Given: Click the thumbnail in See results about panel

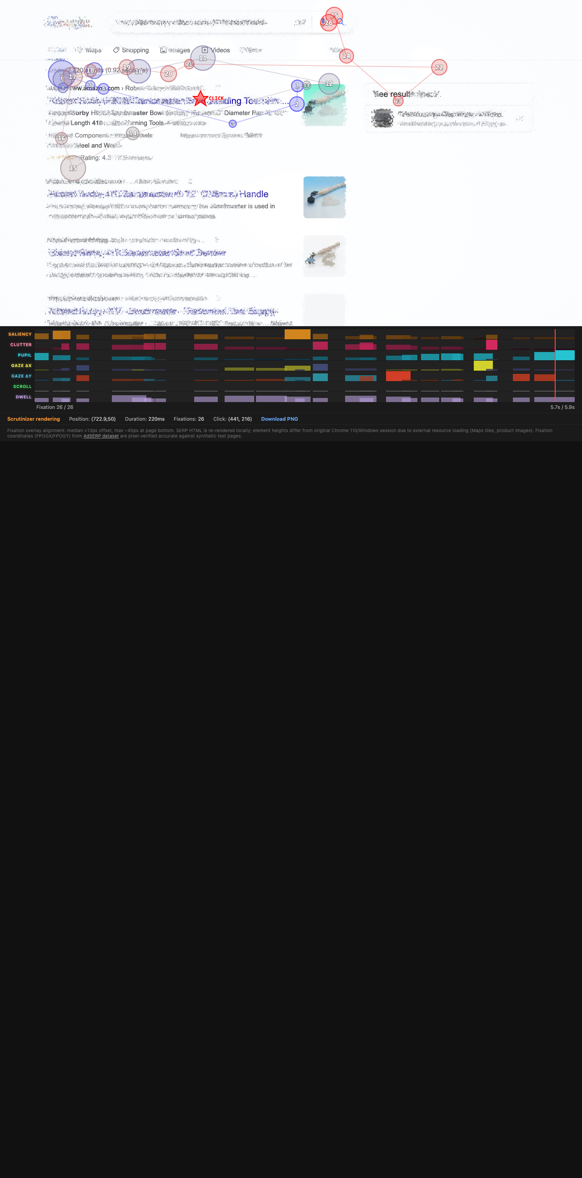Looking at the screenshot, I should 382,118.
